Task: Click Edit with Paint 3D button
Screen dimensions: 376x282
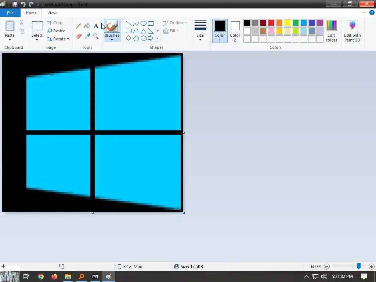Action: pos(352,31)
